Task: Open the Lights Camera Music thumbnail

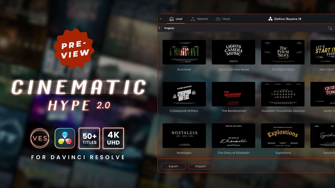Action: tap(233, 52)
